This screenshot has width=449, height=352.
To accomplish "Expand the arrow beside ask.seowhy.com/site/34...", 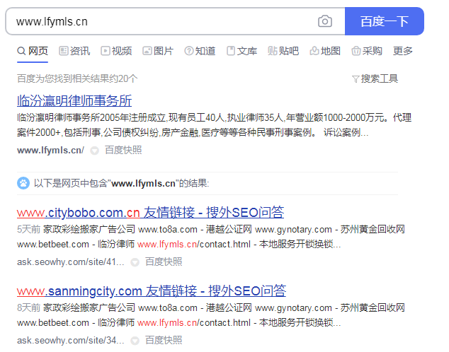I will tap(135, 341).
